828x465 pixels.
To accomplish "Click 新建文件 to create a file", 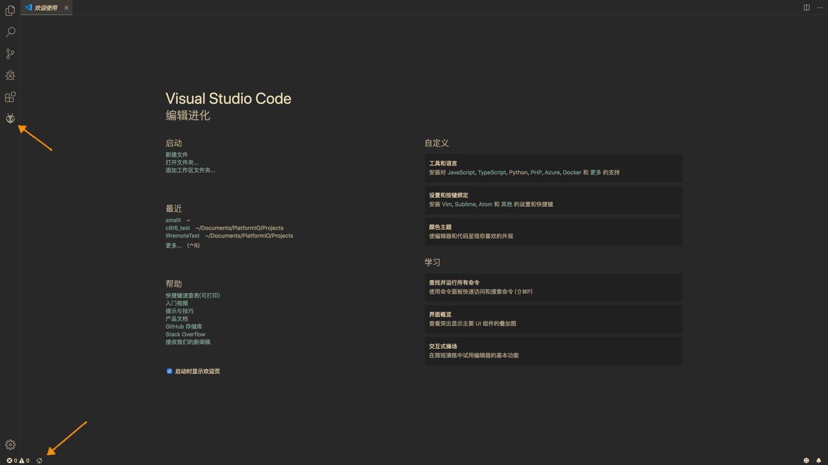I will click(x=177, y=155).
